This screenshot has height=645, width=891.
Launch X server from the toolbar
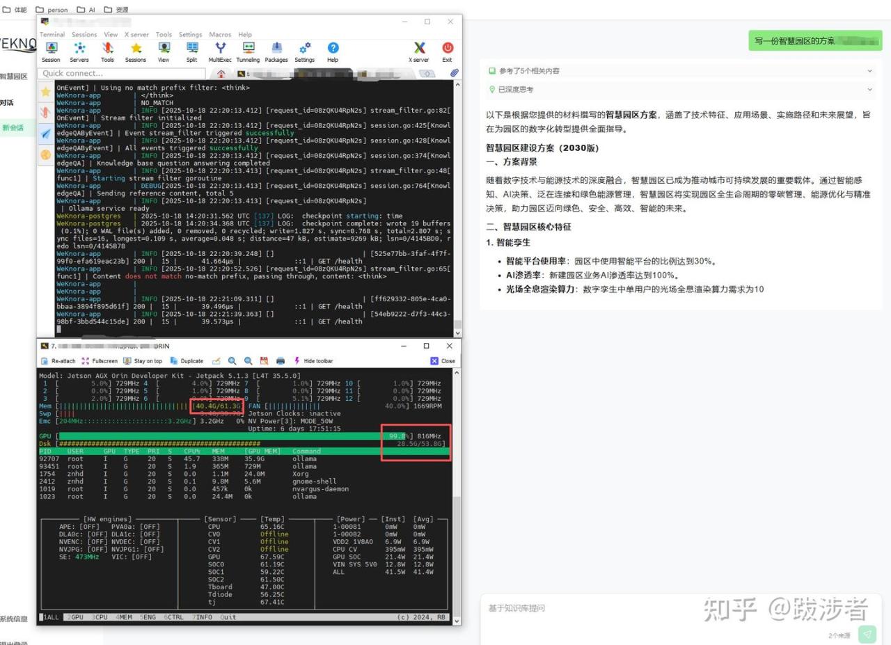tap(419, 51)
